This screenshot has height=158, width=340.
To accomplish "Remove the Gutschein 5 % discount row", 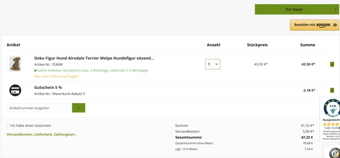I will point(332,90).
